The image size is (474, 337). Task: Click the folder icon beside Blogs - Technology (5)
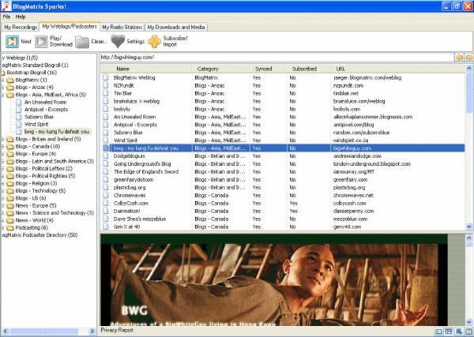pyautogui.click(x=10, y=191)
